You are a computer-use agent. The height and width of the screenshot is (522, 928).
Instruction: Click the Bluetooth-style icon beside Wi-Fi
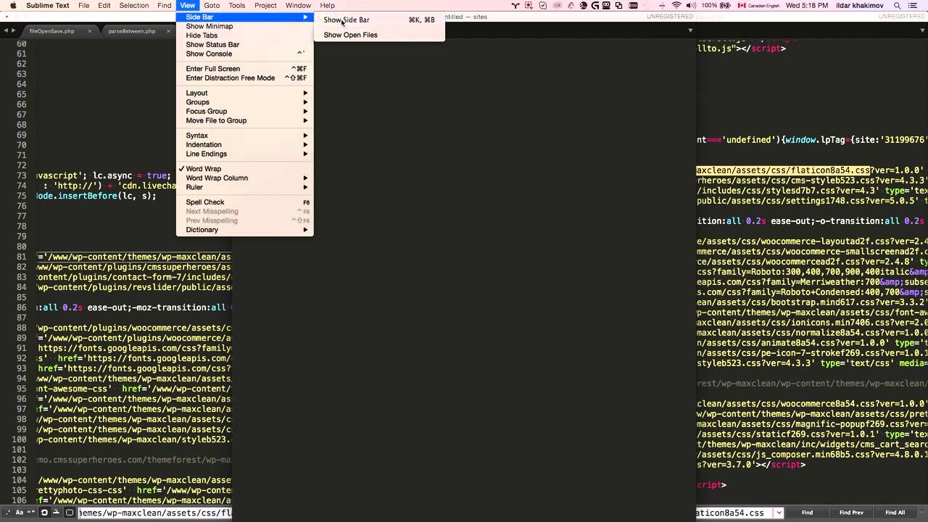[x=662, y=5]
